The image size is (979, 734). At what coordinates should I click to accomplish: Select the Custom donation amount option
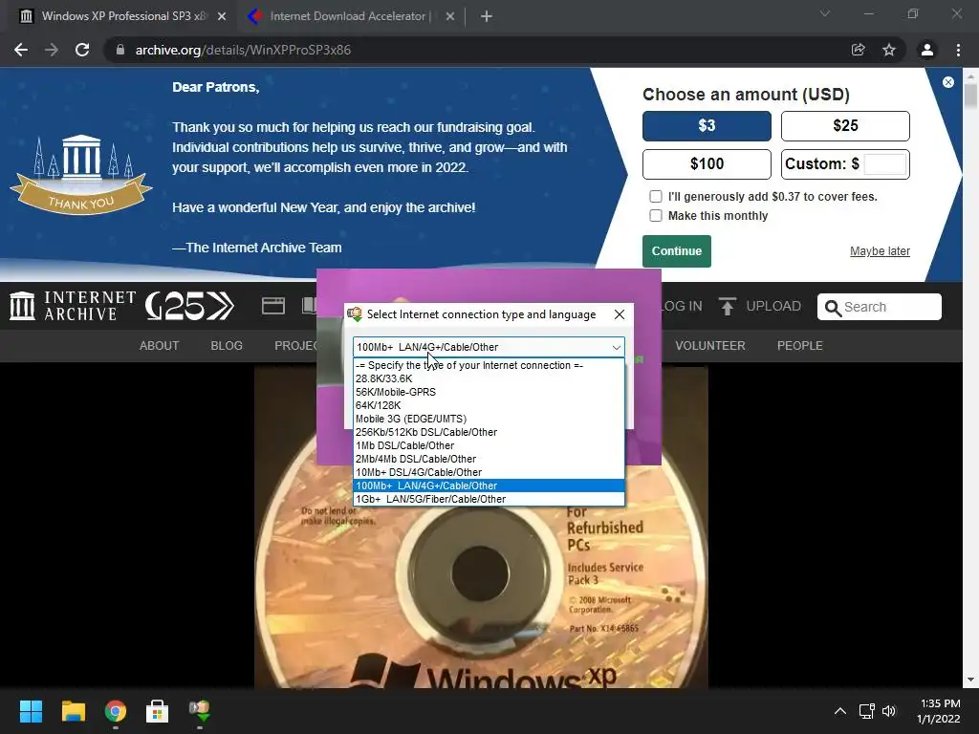(821, 164)
